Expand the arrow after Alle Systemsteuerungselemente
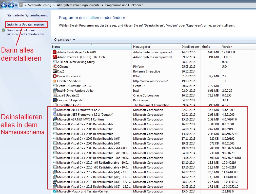Image resolution: width=256 pixels, height=194 pixels. (x=102, y=5)
